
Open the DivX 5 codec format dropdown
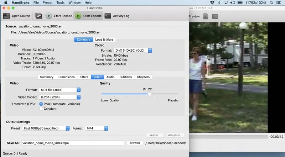coord(133,51)
